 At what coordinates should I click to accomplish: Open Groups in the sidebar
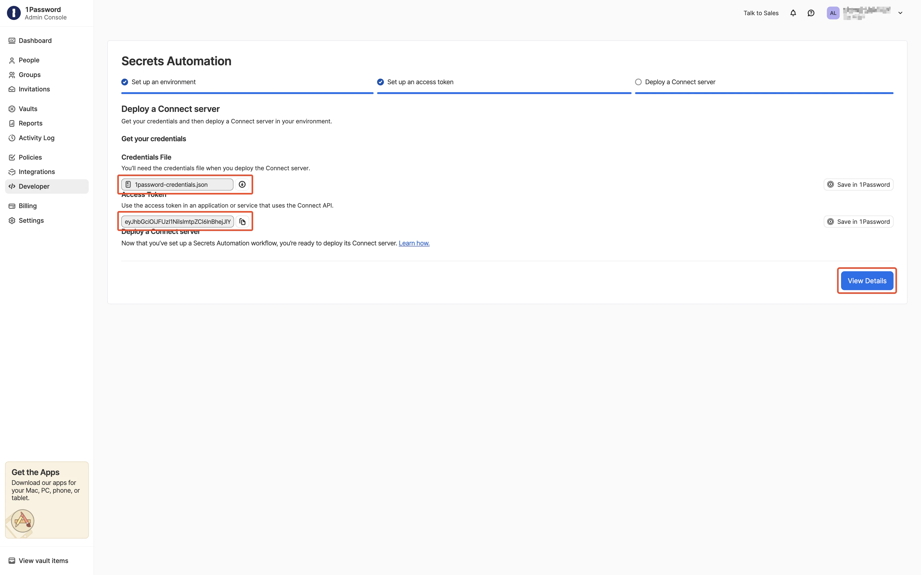(47, 75)
